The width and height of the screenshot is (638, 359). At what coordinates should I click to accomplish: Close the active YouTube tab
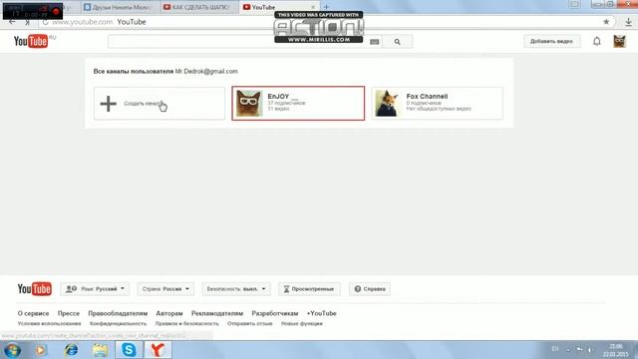pyautogui.click(x=313, y=7)
